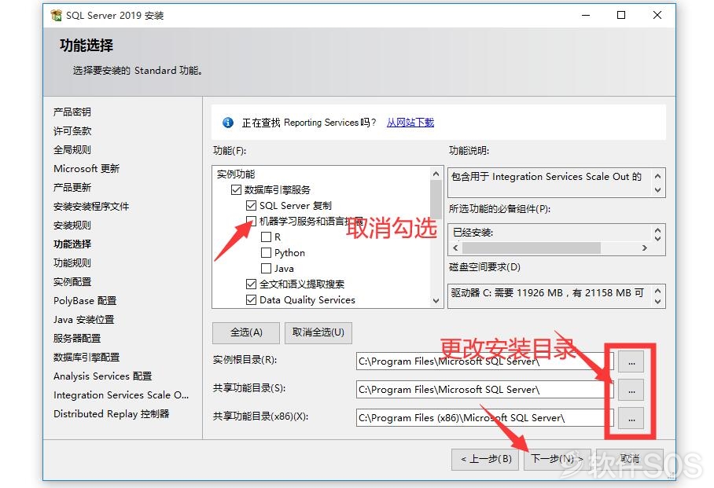Go back with the 上一步(B) button
Screen dimensions: 714x488
(x=486, y=459)
